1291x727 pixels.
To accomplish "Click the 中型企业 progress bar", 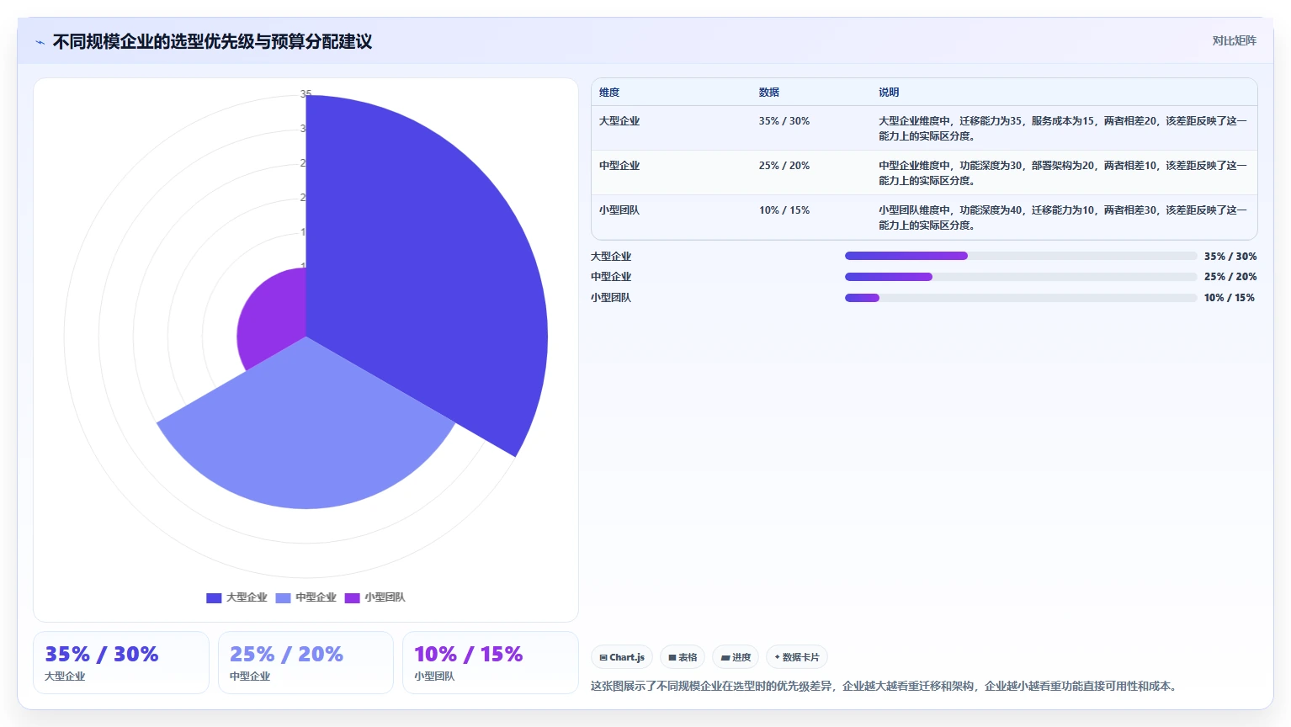I will pos(1020,277).
